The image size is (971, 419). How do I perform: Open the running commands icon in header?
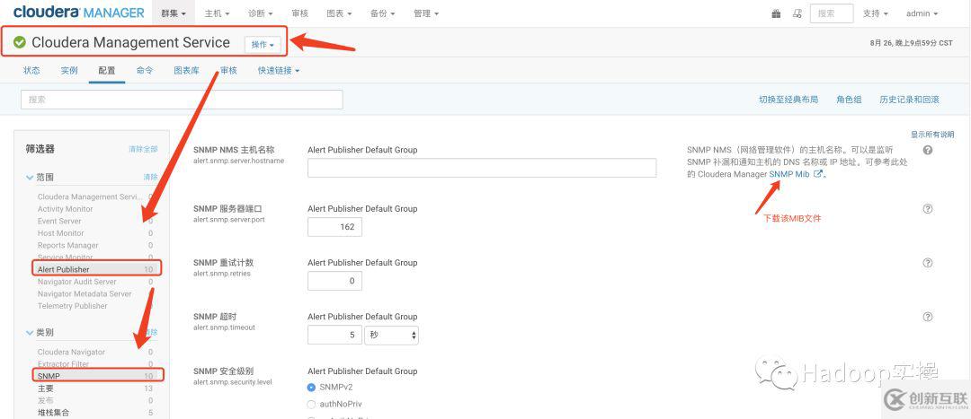(x=797, y=13)
